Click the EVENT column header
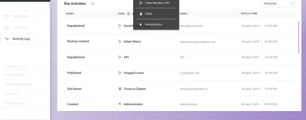 [70, 13]
